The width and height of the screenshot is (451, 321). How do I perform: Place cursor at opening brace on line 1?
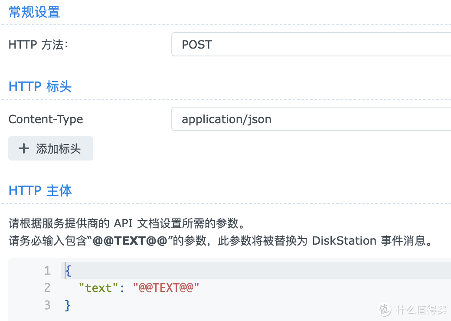point(68,271)
